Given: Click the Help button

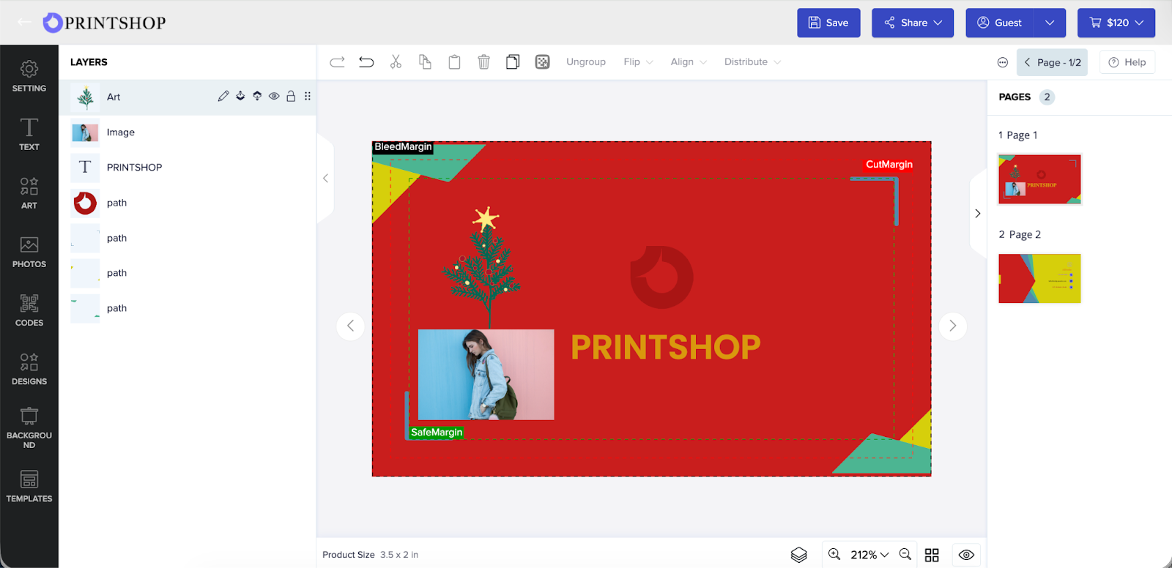Looking at the screenshot, I should (1127, 62).
